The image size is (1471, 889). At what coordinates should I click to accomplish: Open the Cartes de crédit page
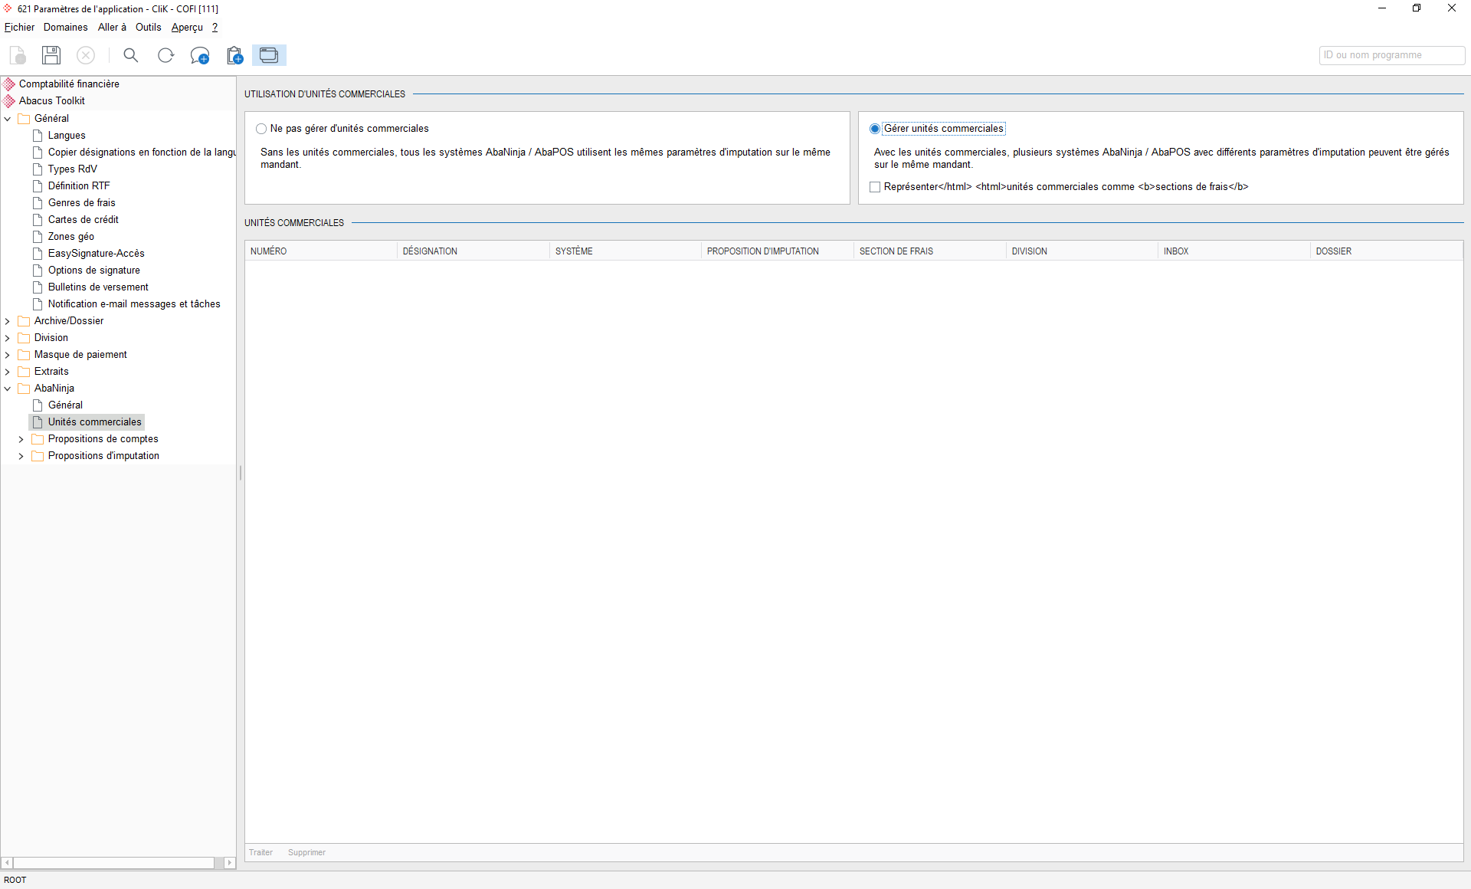pos(84,219)
